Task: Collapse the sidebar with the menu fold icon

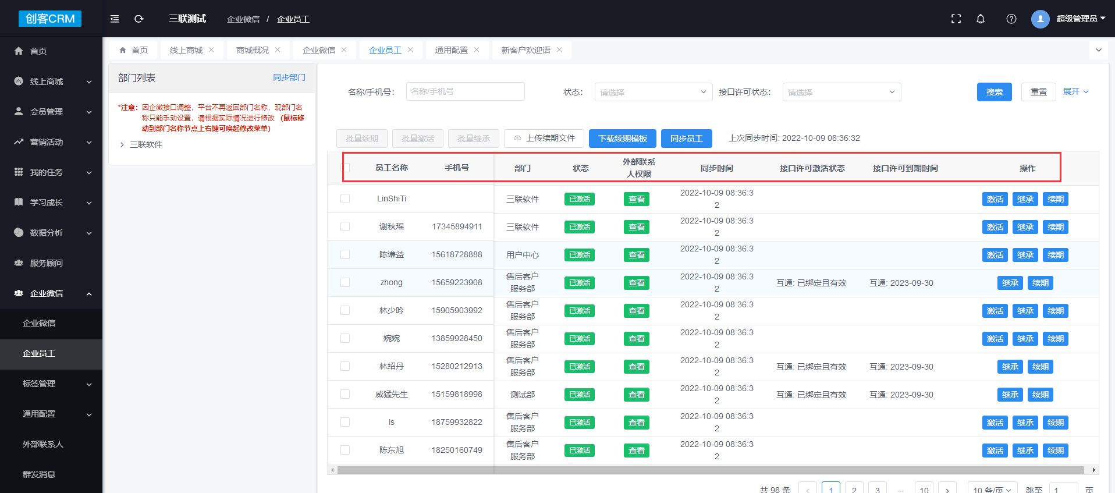Action: [x=115, y=19]
